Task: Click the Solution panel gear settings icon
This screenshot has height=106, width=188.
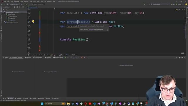Action: click(x=23, y=7)
